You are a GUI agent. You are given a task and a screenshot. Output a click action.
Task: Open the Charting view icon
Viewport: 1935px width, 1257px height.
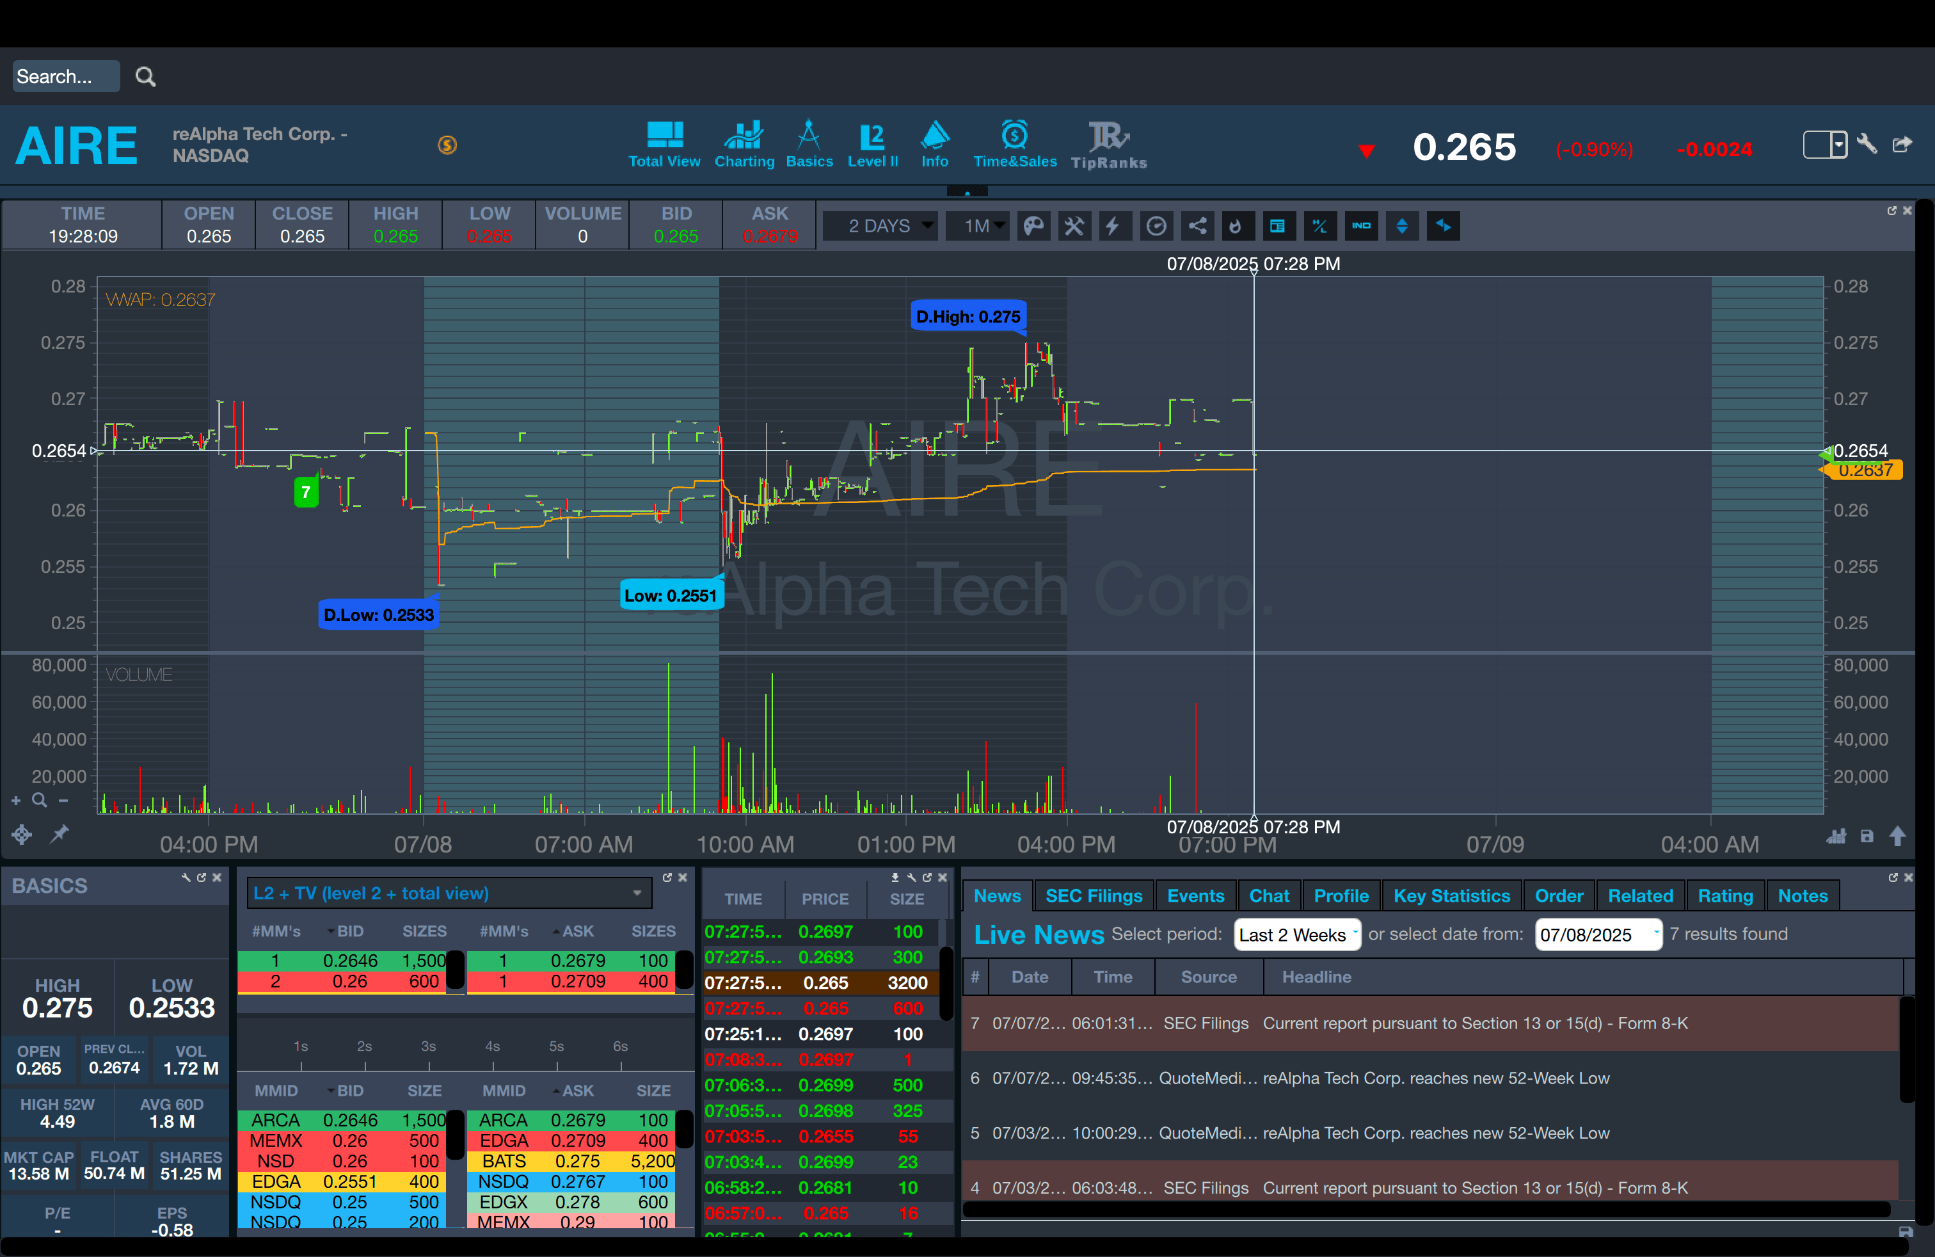click(744, 145)
